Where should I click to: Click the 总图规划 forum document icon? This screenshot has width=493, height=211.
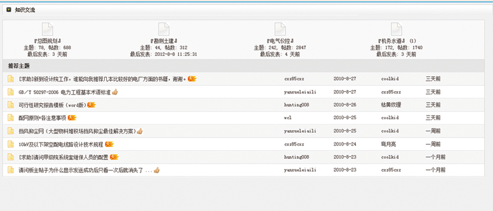[47, 29]
